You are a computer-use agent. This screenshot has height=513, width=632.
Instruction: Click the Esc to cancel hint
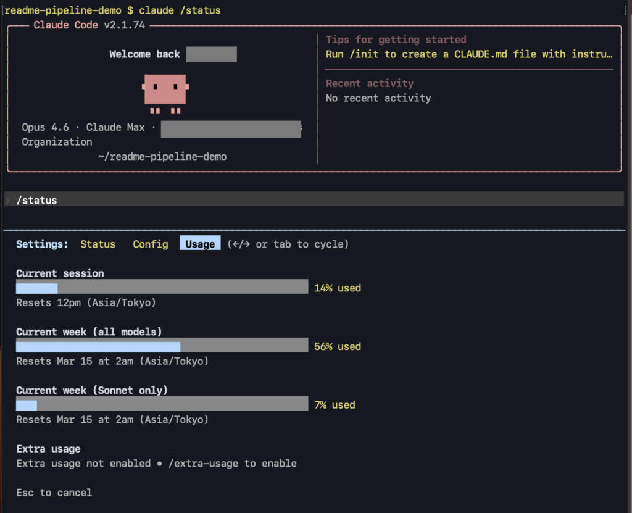pos(54,493)
